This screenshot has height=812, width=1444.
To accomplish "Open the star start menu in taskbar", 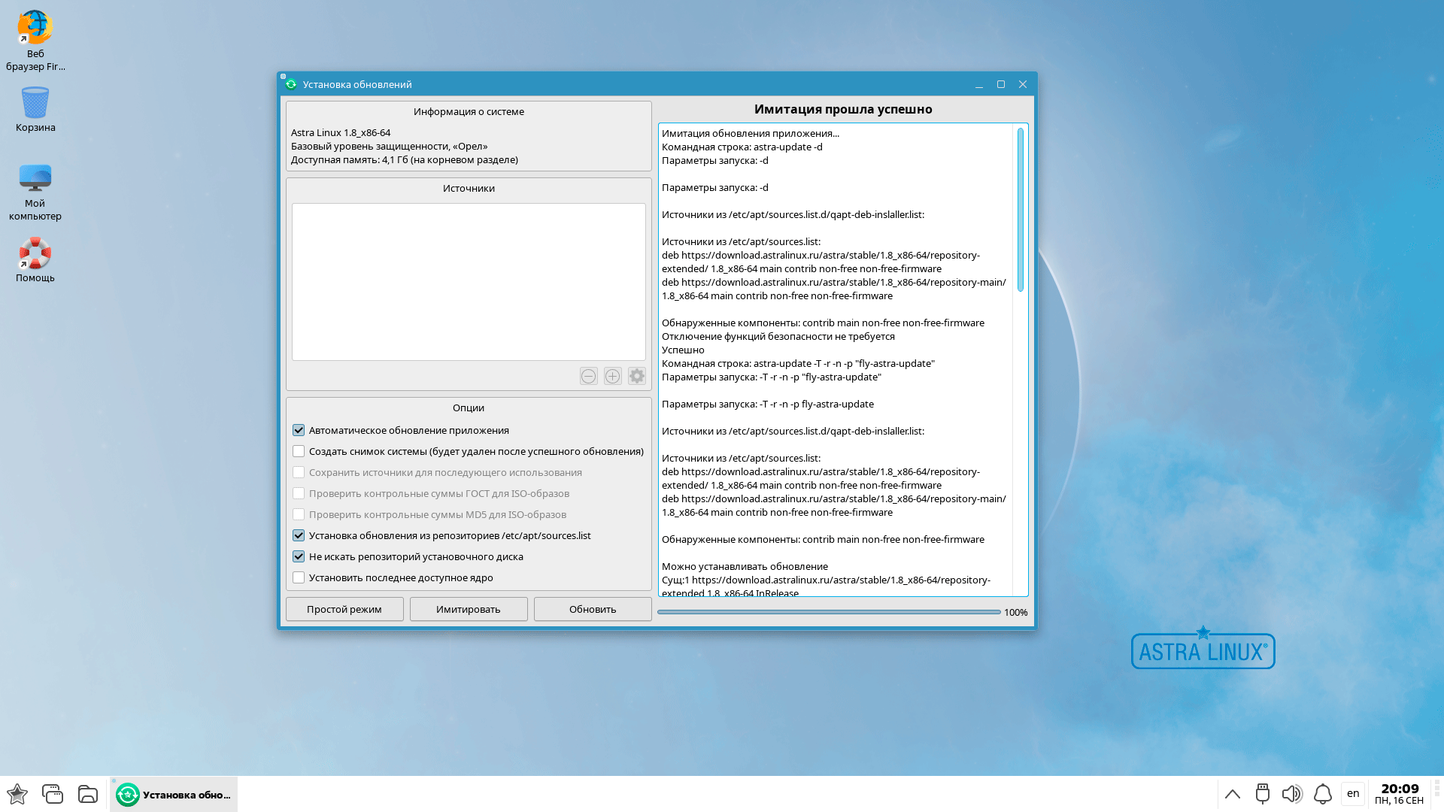I will click(x=17, y=794).
